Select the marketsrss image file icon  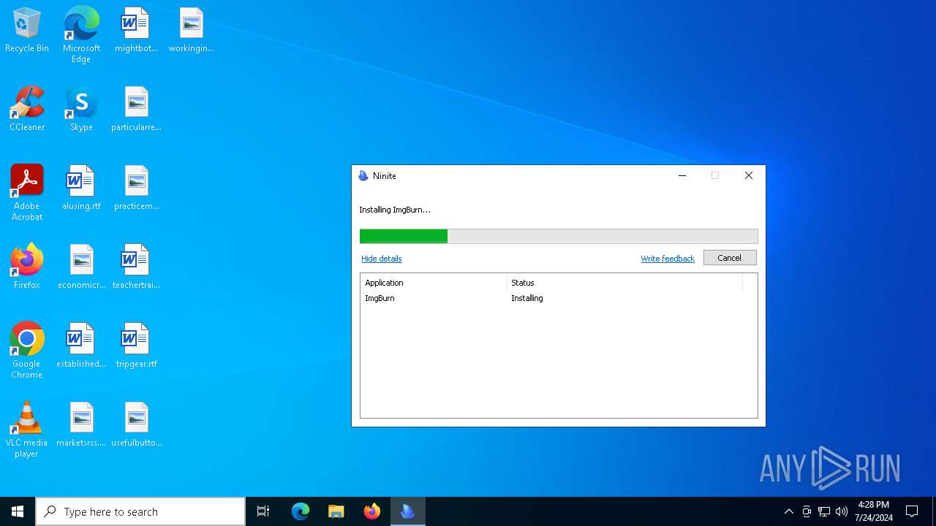tap(81, 425)
